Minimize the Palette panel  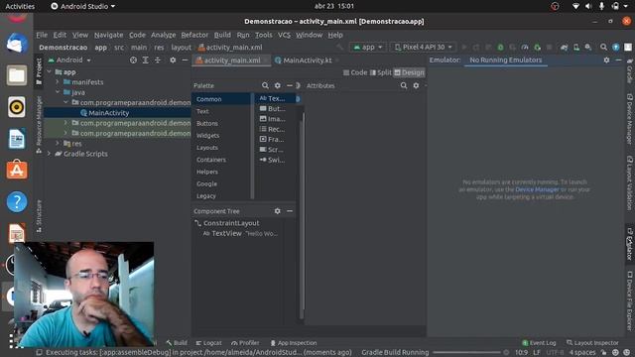pyautogui.click(x=289, y=85)
